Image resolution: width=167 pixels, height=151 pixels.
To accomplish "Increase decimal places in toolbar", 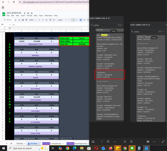I will [50, 20].
